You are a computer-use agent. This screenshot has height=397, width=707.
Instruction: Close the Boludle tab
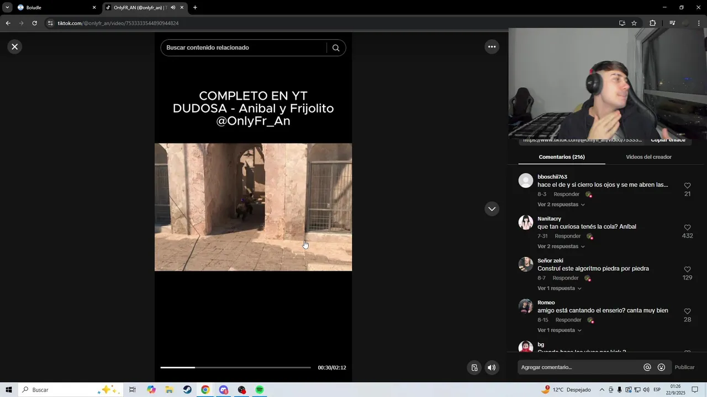[94, 8]
